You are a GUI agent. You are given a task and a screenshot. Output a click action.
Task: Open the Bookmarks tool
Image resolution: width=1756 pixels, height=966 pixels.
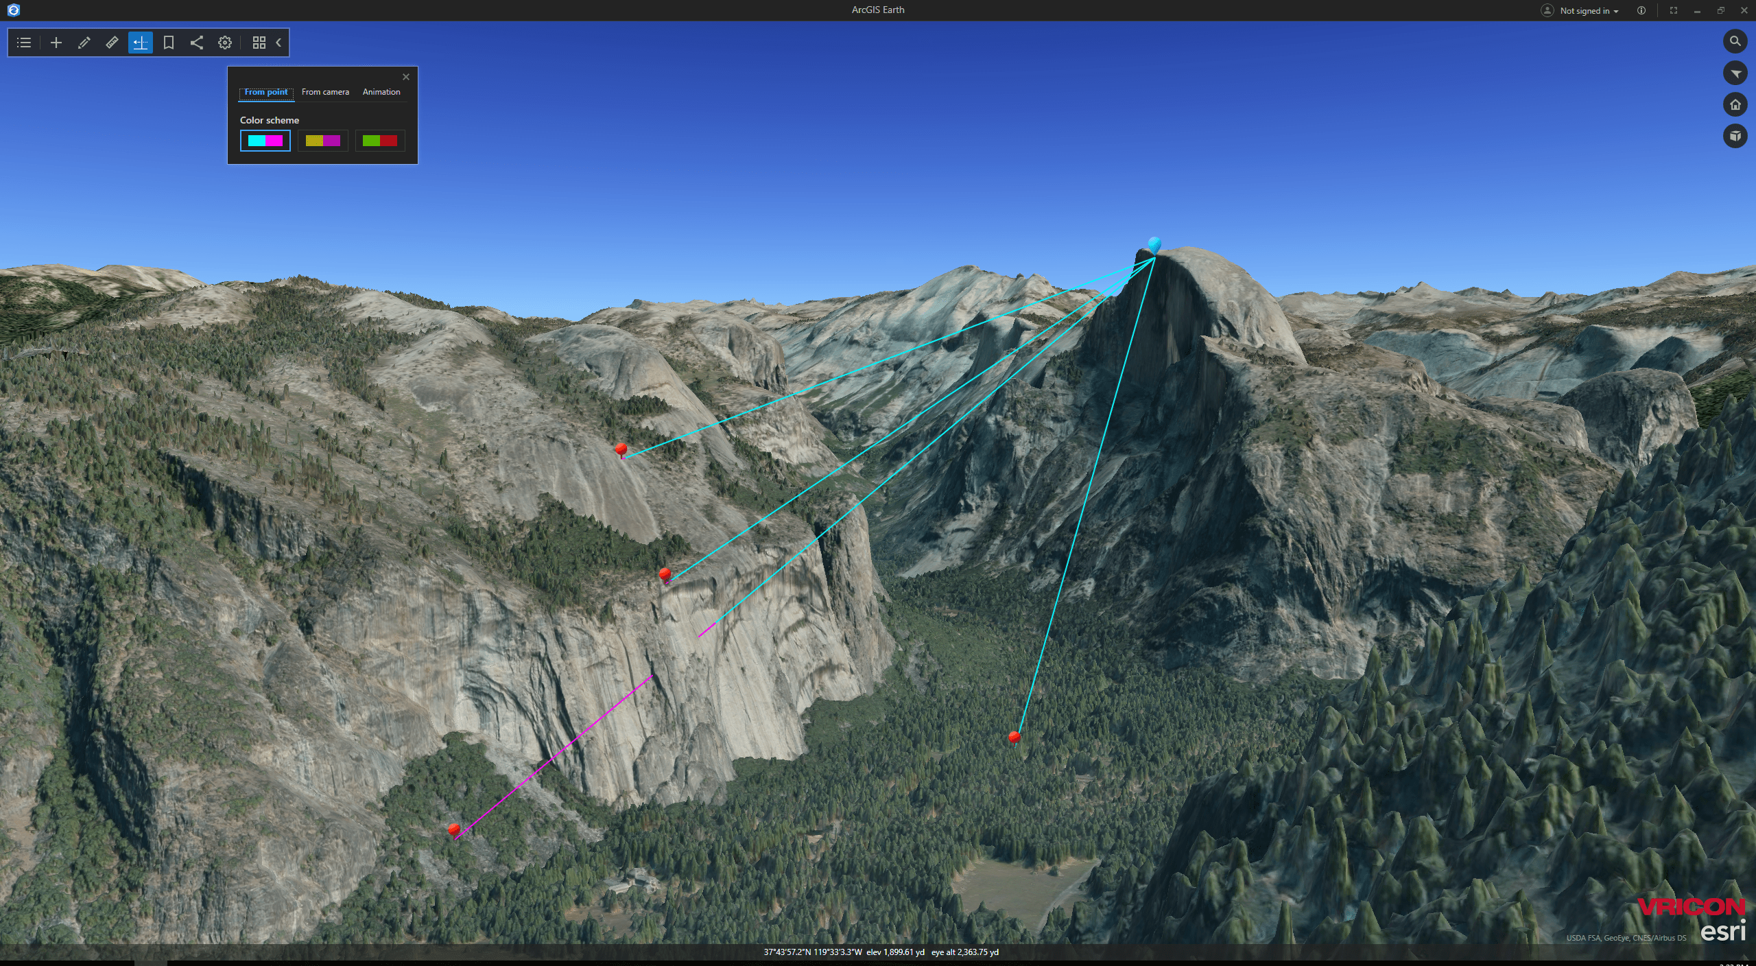tap(168, 43)
